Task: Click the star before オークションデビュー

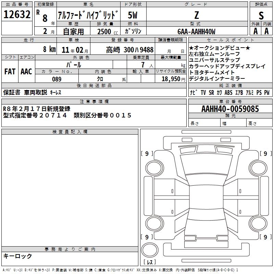Action: [x=191, y=48]
